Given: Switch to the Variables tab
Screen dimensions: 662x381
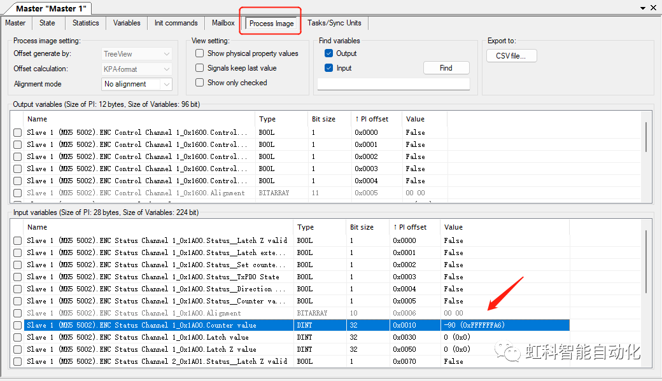Looking at the screenshot, I should [x=127, y=23].
